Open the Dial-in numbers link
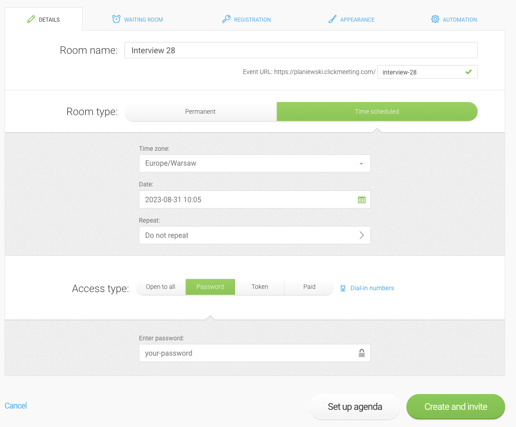516x427 pixels. point(372,288)
